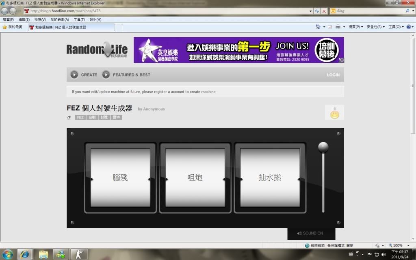The height and width of the screenshot is (260, 416).
Task: Expand the 工具(O) command bar dropdown
Action: 396,27
